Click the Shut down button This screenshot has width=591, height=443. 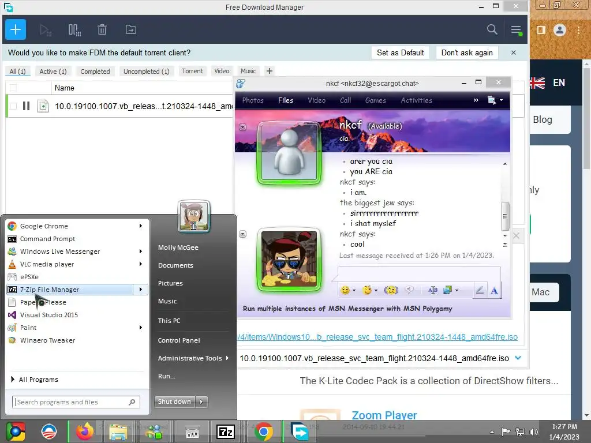pyautogui.click(x=174, y=401)
